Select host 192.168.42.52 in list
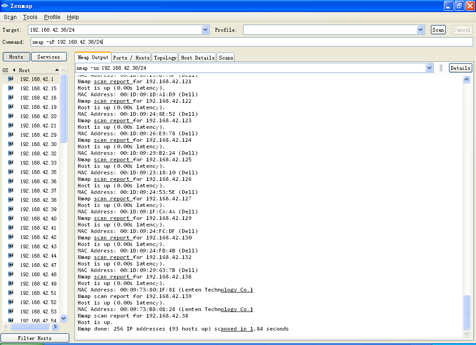476x345 pixels. 38,302
